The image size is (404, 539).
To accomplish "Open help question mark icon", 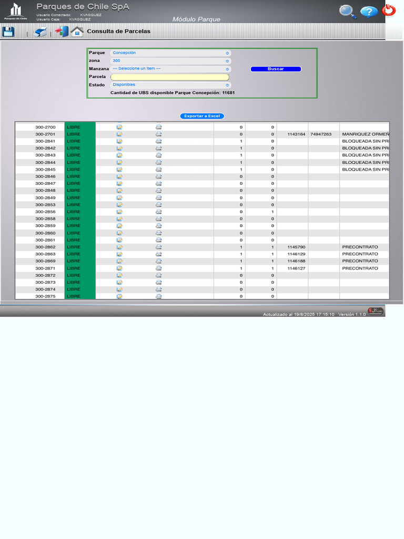I will pos(369,12).
